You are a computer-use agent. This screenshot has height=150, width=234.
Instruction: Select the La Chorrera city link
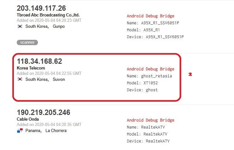click(x=56, y=131)
